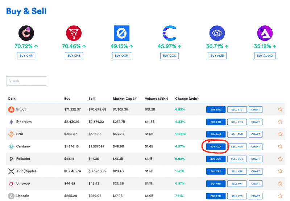Click the SELL LTC button
This screenshot has height=201, width=290.
237,196
